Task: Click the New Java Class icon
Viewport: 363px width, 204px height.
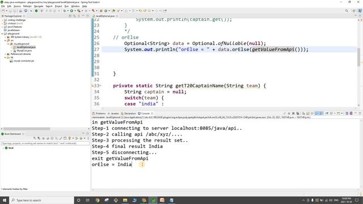Action: [x=105, y=11]
